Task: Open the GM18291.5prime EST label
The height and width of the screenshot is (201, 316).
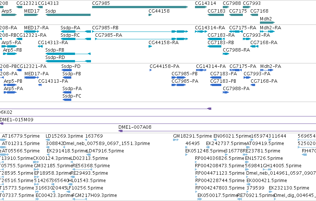Action: click(x=192, y=136)
